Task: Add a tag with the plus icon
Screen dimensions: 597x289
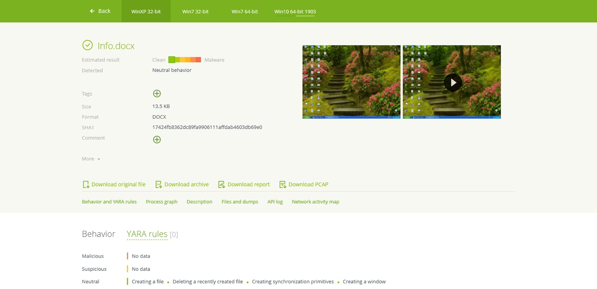Action: [x=157, y=93]
